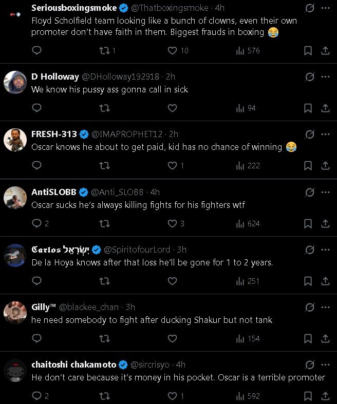Bookmark FRESH-313's tweet
The height and width of the screenshot is (404, 337).
[x=308, y=166]
